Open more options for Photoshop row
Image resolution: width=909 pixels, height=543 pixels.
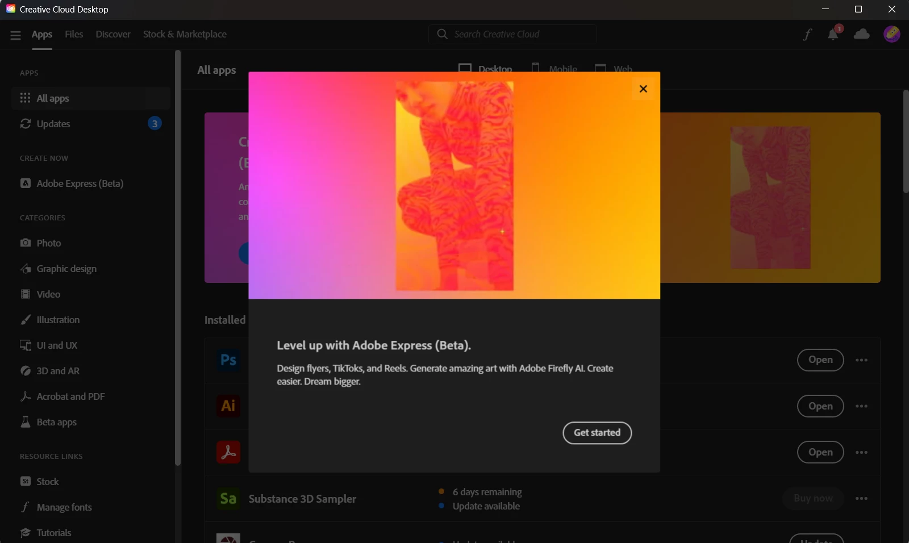coord(861,360)
